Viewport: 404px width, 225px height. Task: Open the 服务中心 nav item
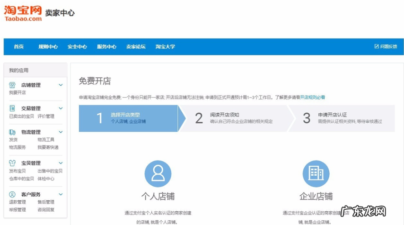coord(106,47)
